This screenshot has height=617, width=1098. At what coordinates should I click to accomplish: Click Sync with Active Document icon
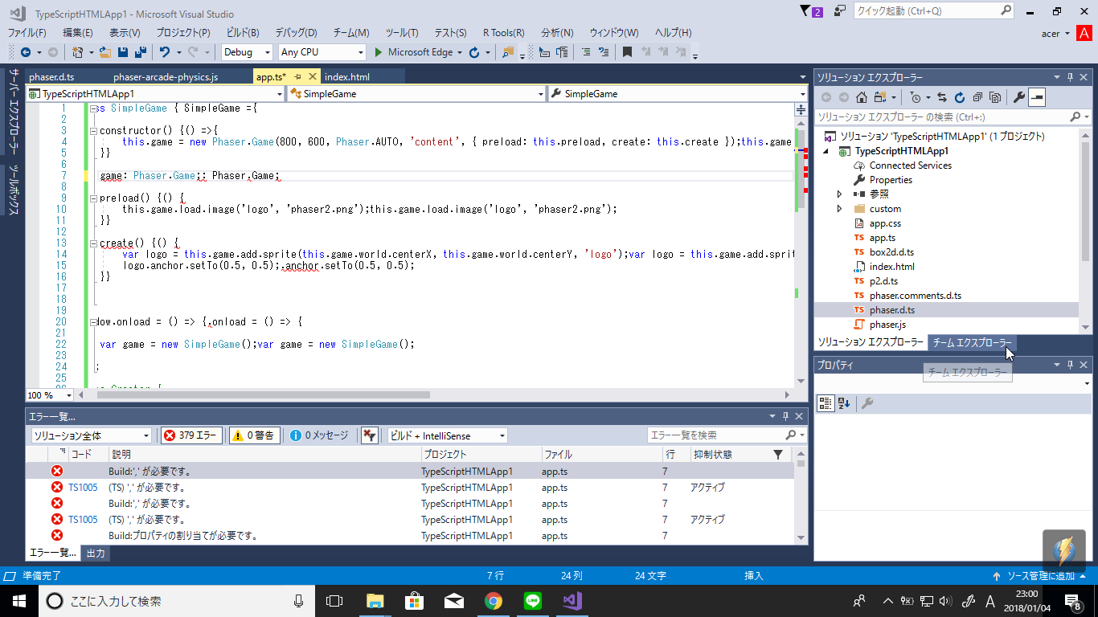(x=942, y=97)
